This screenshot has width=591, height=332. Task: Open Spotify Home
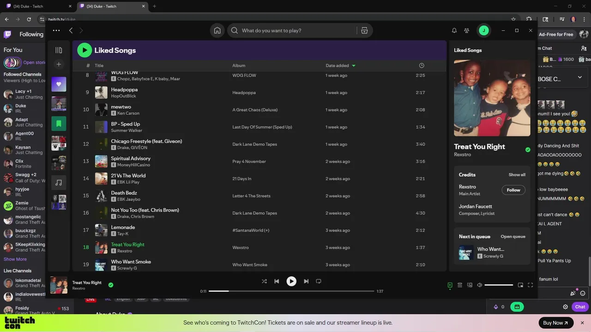coord(217,30)
